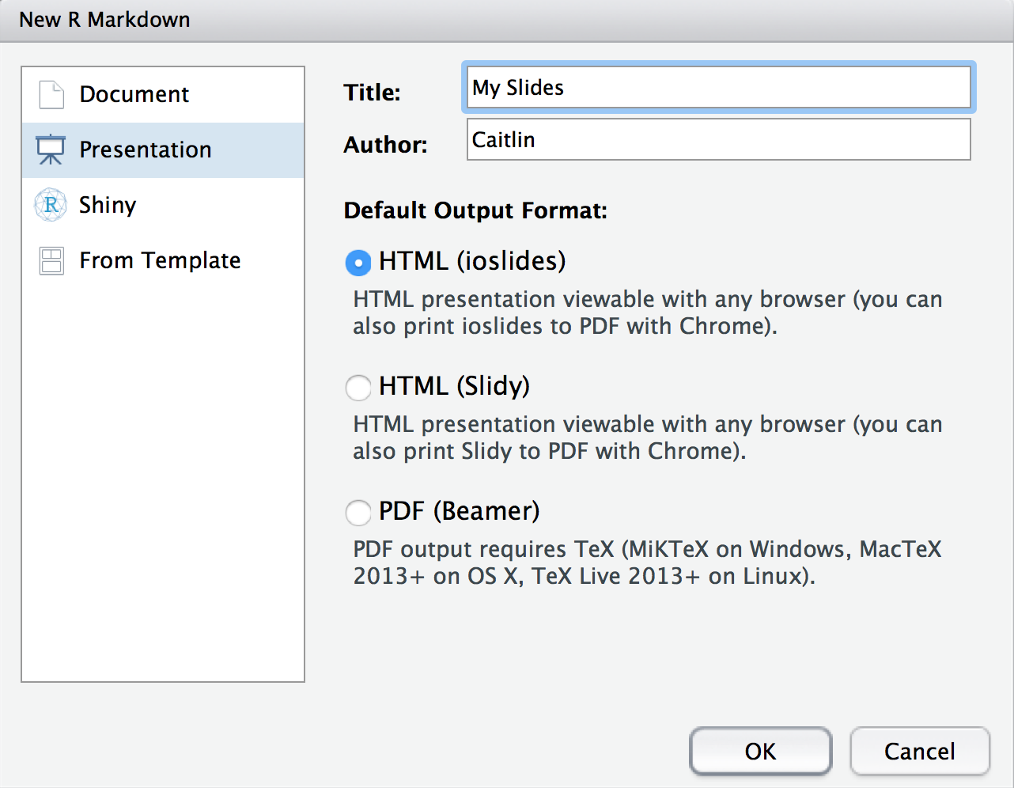Focus the Author field containing Caitlin

click(719, 139)
